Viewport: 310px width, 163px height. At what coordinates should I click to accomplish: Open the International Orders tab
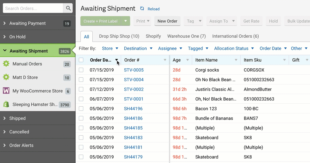click(x=235, y=36)
